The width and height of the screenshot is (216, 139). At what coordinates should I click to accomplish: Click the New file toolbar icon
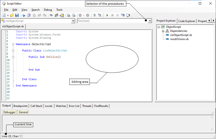4,15
